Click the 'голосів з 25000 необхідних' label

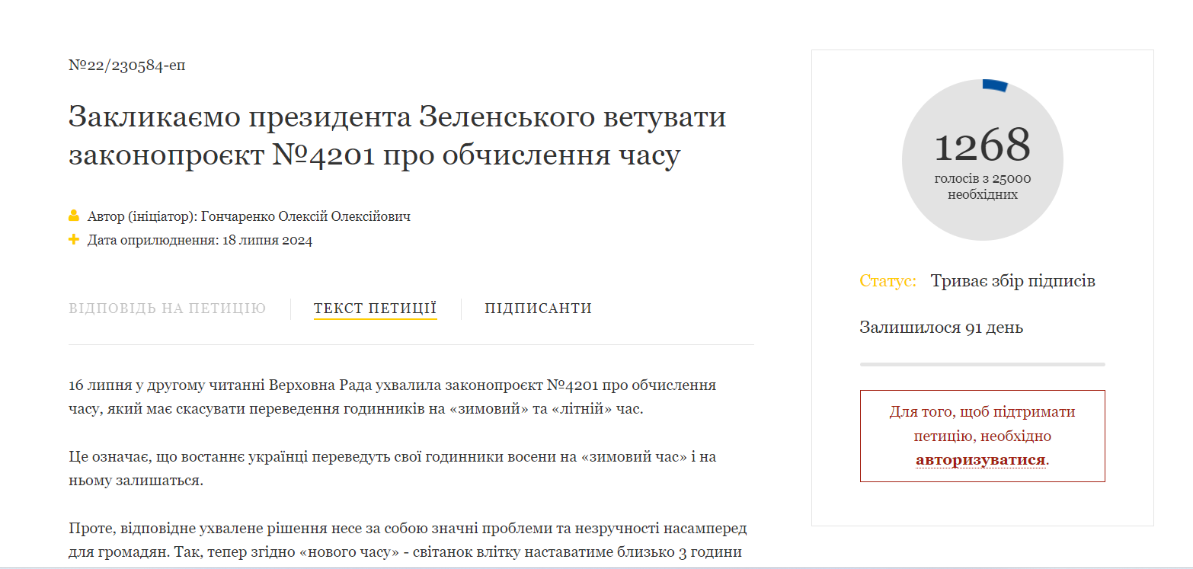pos(983,187)
